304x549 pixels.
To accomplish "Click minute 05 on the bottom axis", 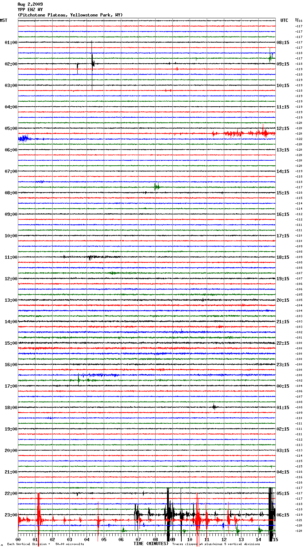I will pos(104,539).
